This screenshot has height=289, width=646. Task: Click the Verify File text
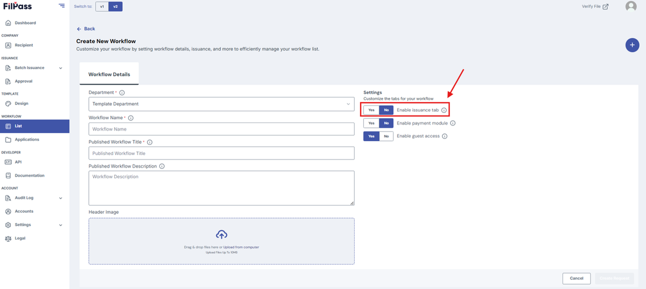click(x=591, y=6)
